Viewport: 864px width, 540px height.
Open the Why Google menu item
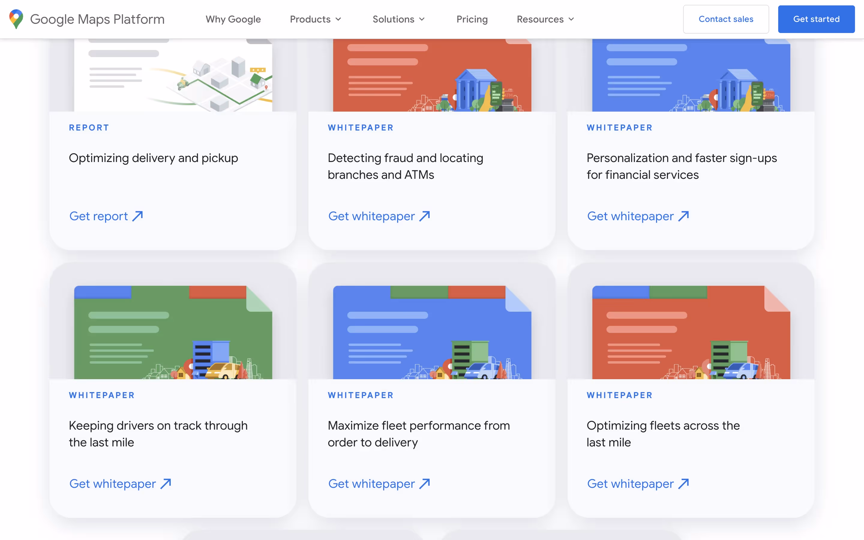(x=233, y=19)
